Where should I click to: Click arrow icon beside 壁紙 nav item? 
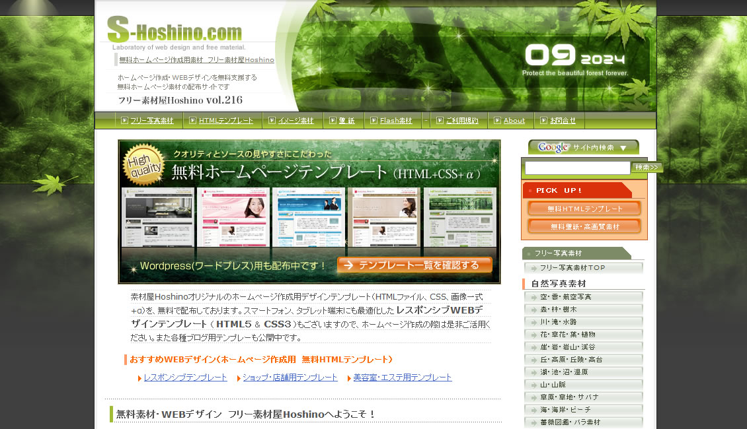point(333,120)
